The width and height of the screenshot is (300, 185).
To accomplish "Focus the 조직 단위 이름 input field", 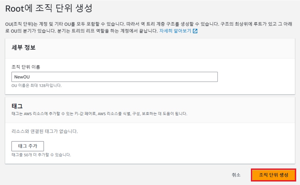I will (114, 77).
